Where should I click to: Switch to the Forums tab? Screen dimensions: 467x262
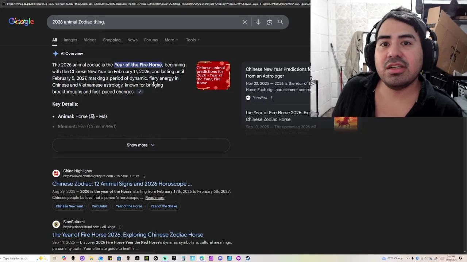[151, 40]
